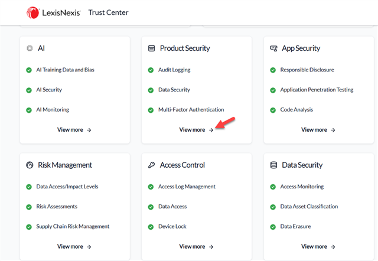Open the Trust Center header title

[x=108, y=12]
